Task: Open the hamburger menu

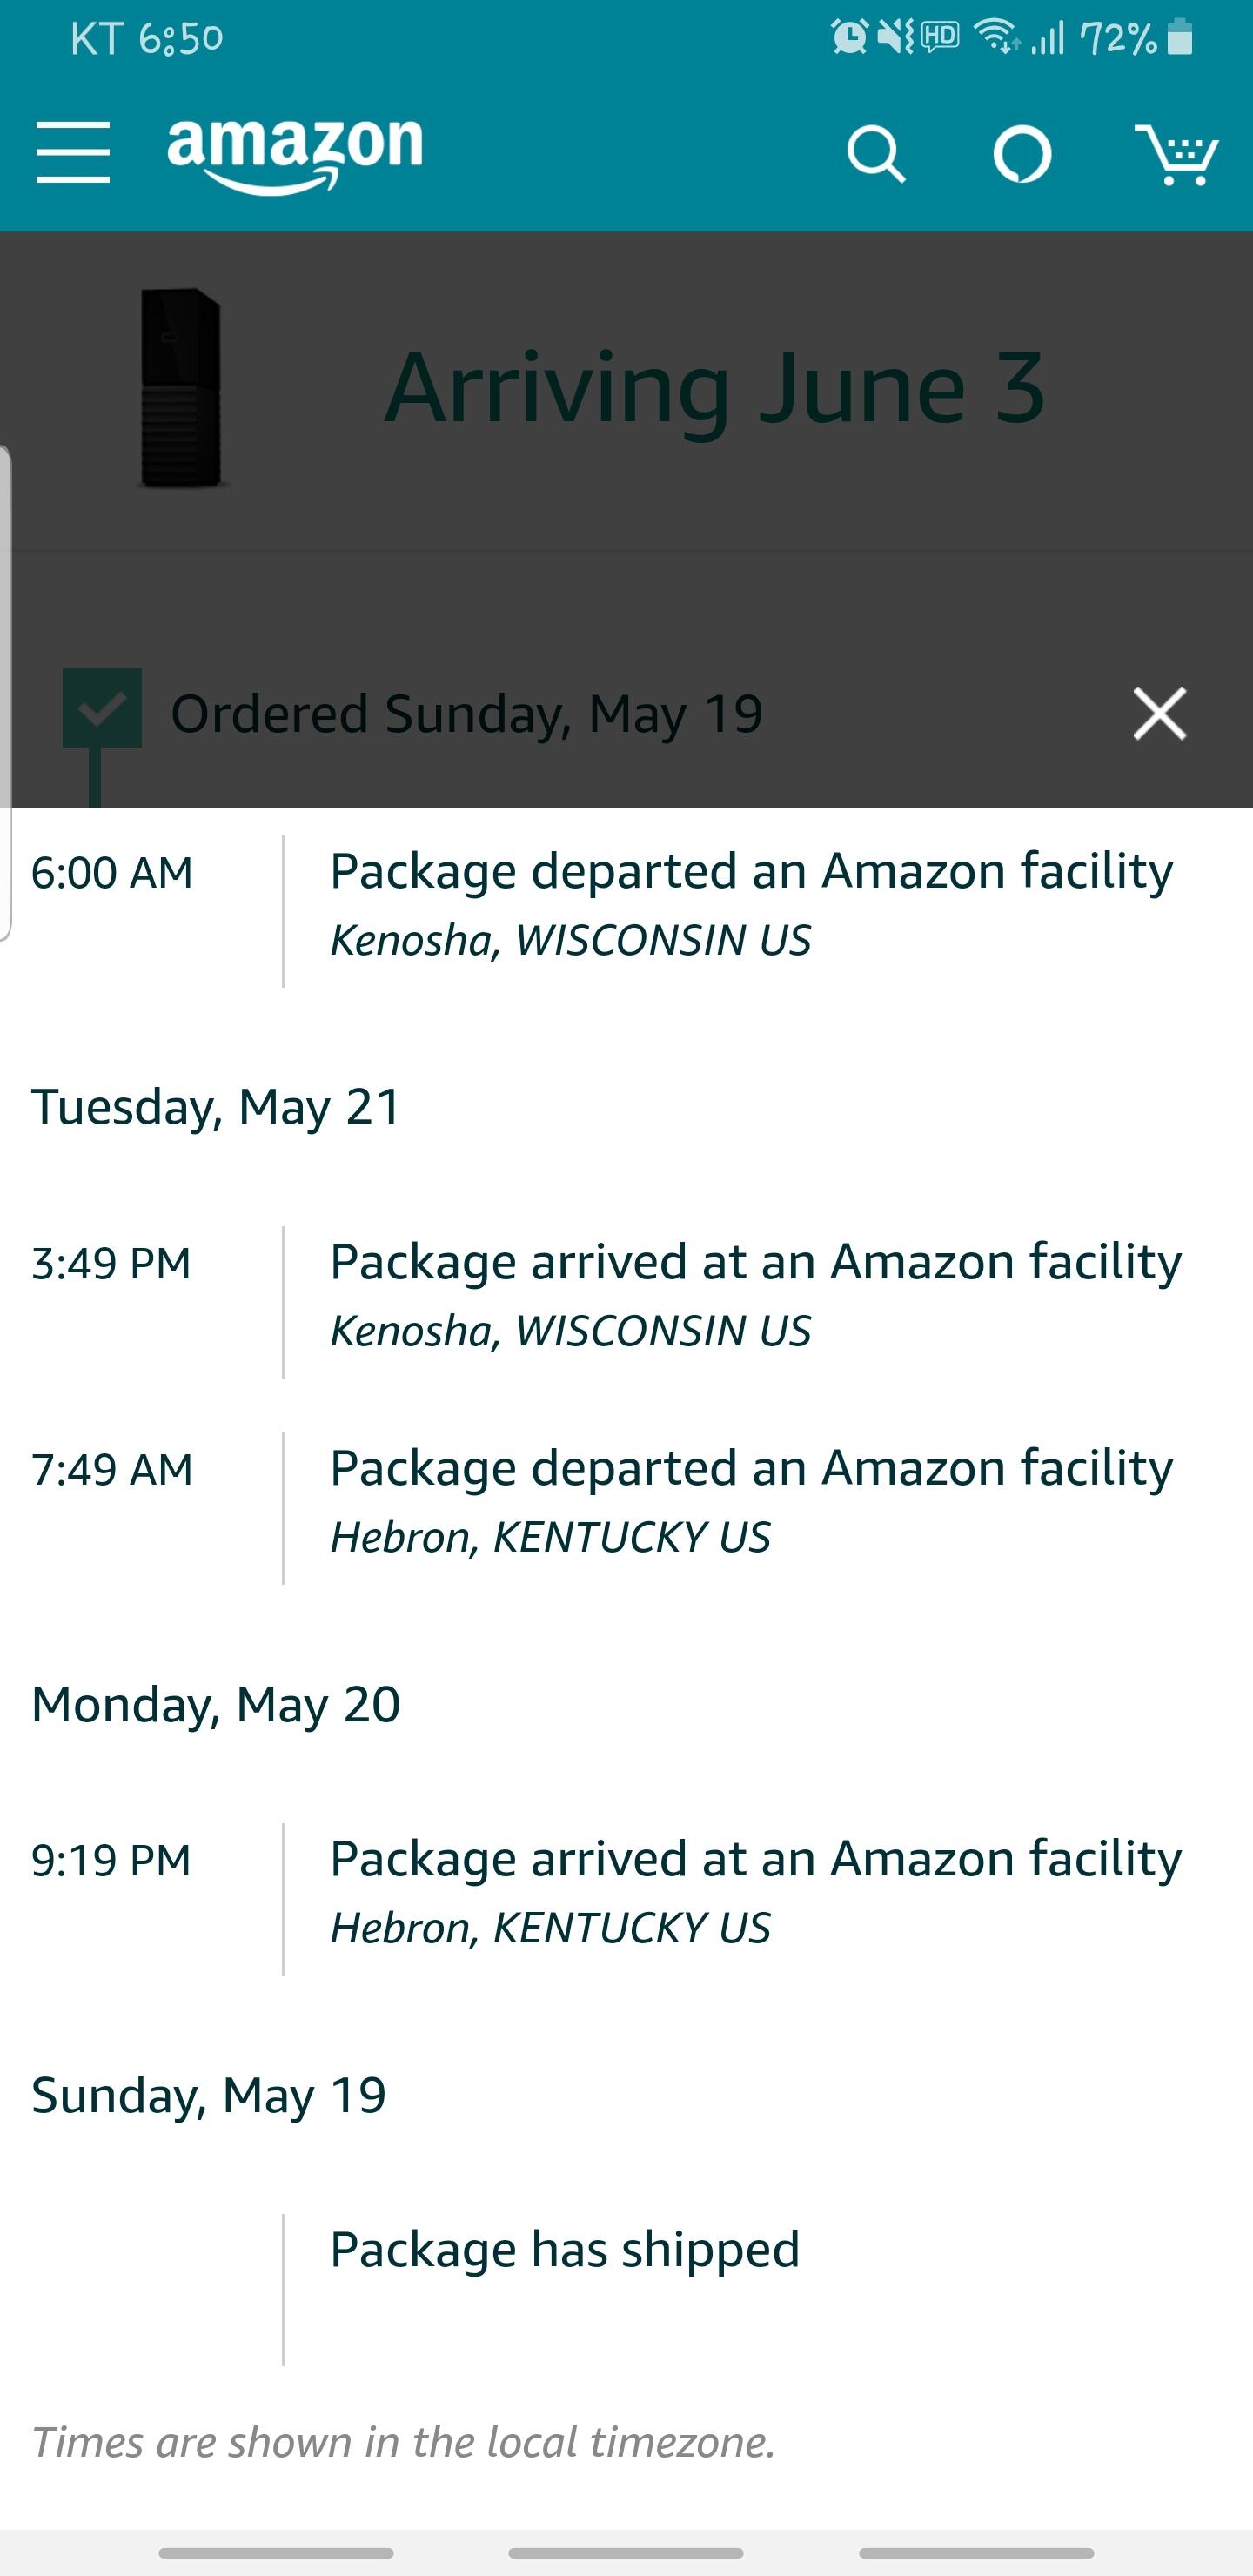Action: click(x=73, y=153)
